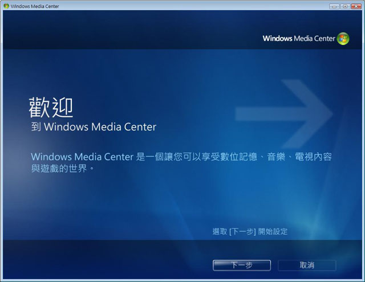This screenshot has width=365, height=282.
Task: Click the Windows orb logo in header
Action: (343, 39)
